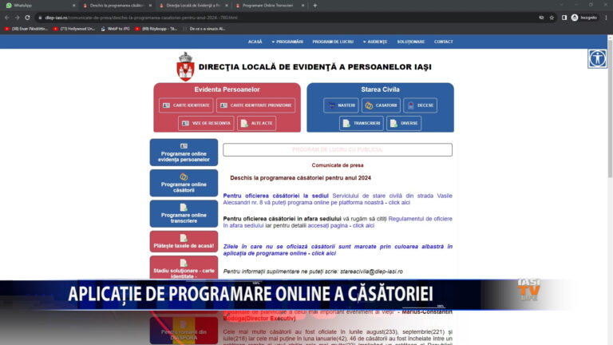Open the Carte Identitate section

click(x=186, y=105)
